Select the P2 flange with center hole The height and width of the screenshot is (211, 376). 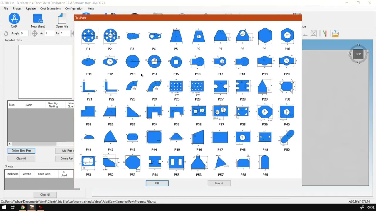click(x=110, y=36)
